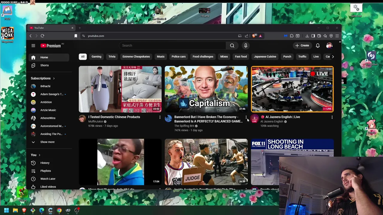Open options menu for Bannerlord video
Image resolution: width=383 pixels, height=215 pixels.
246,117
